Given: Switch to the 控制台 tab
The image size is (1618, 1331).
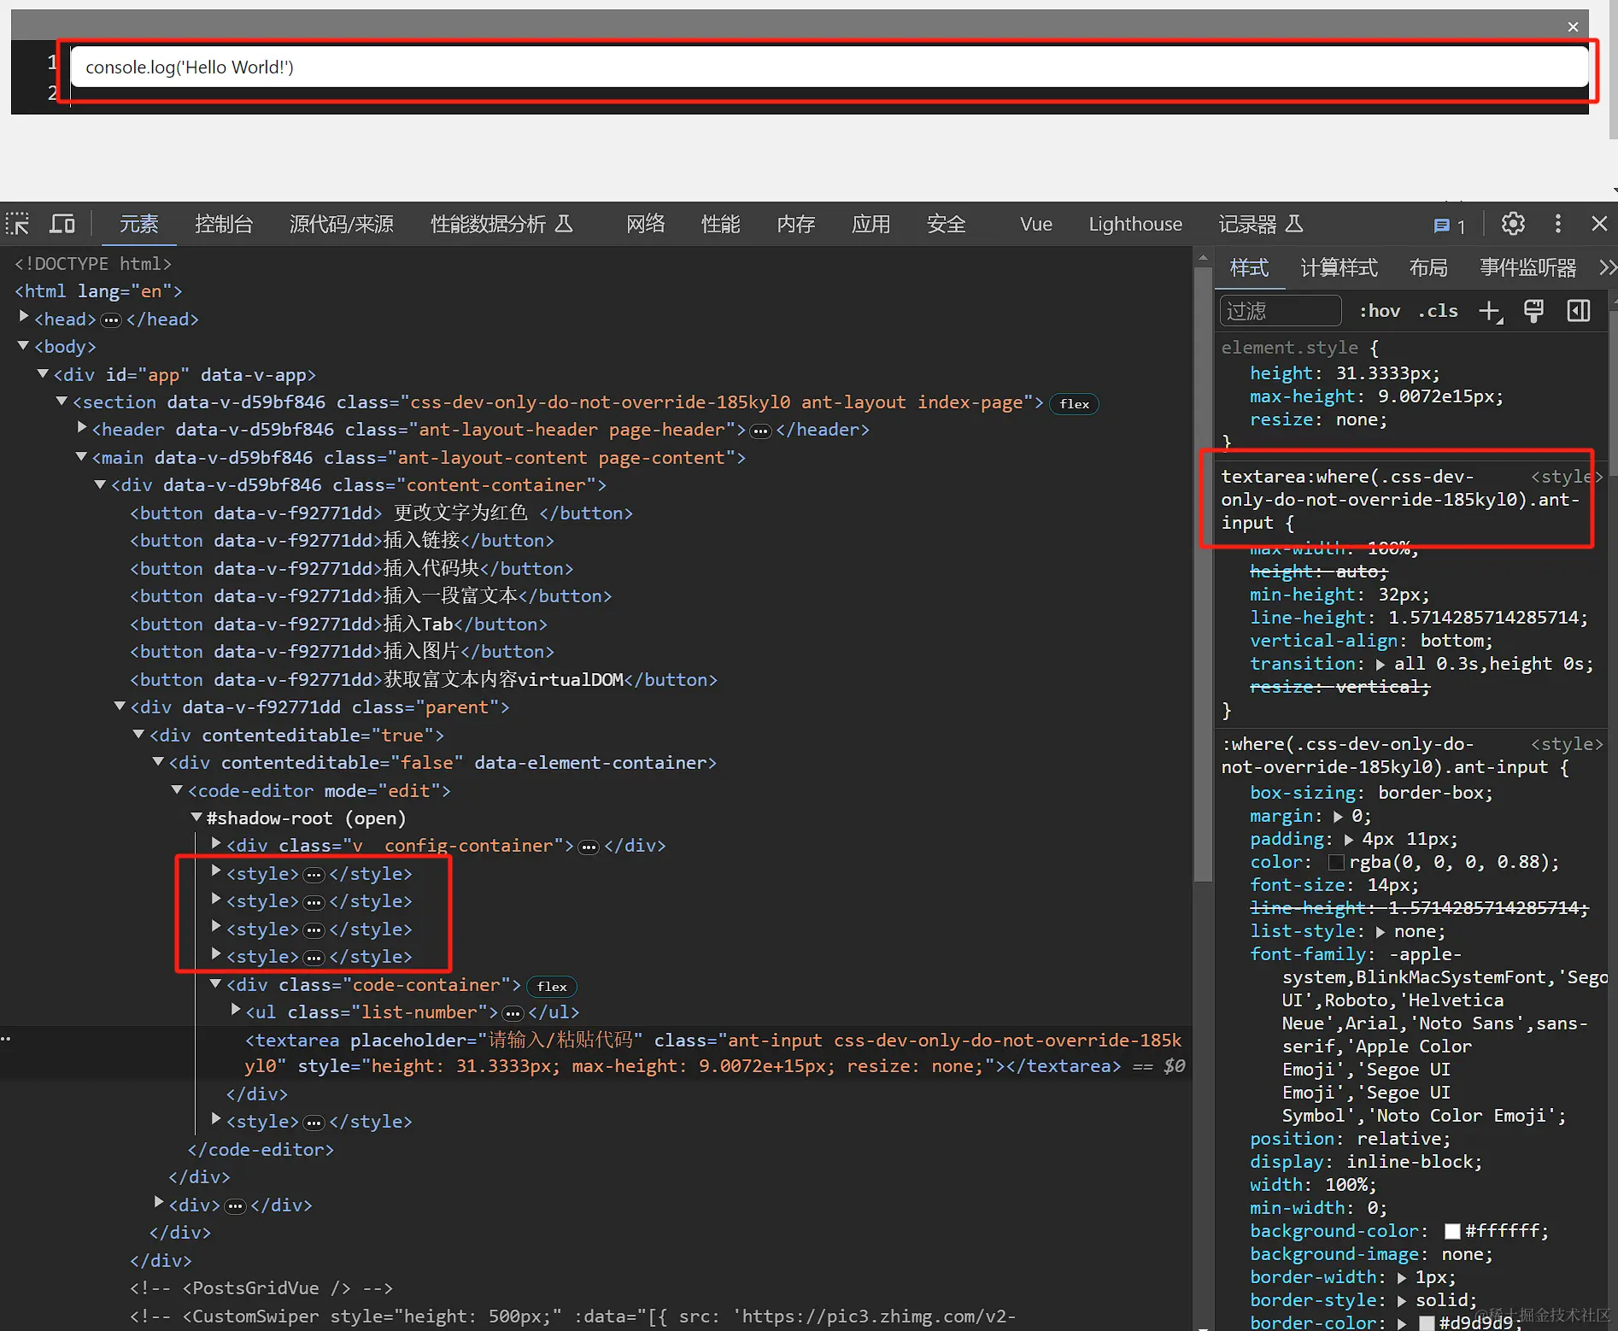Looking at the screenshot, I should click(224, 224).
